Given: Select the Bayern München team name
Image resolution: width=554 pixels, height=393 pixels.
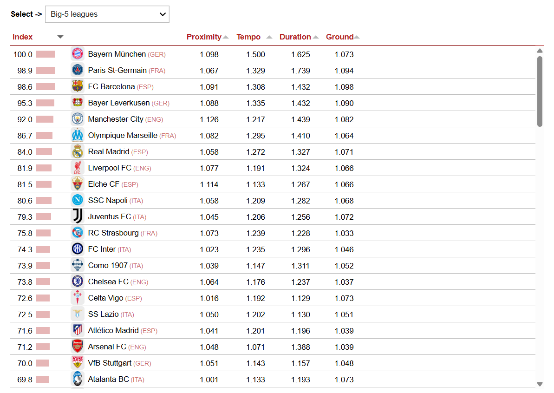Looking at the screenshot, I should click(x=117, y=54).
